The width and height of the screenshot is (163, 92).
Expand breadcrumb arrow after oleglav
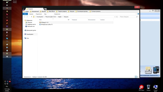pos(63,17)
